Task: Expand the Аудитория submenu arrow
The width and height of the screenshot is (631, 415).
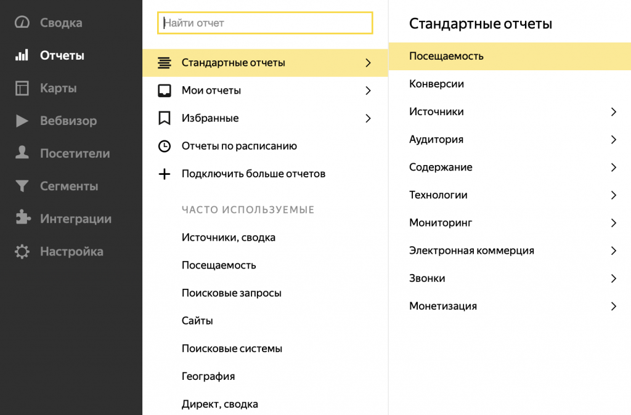Action: point(613,140)
